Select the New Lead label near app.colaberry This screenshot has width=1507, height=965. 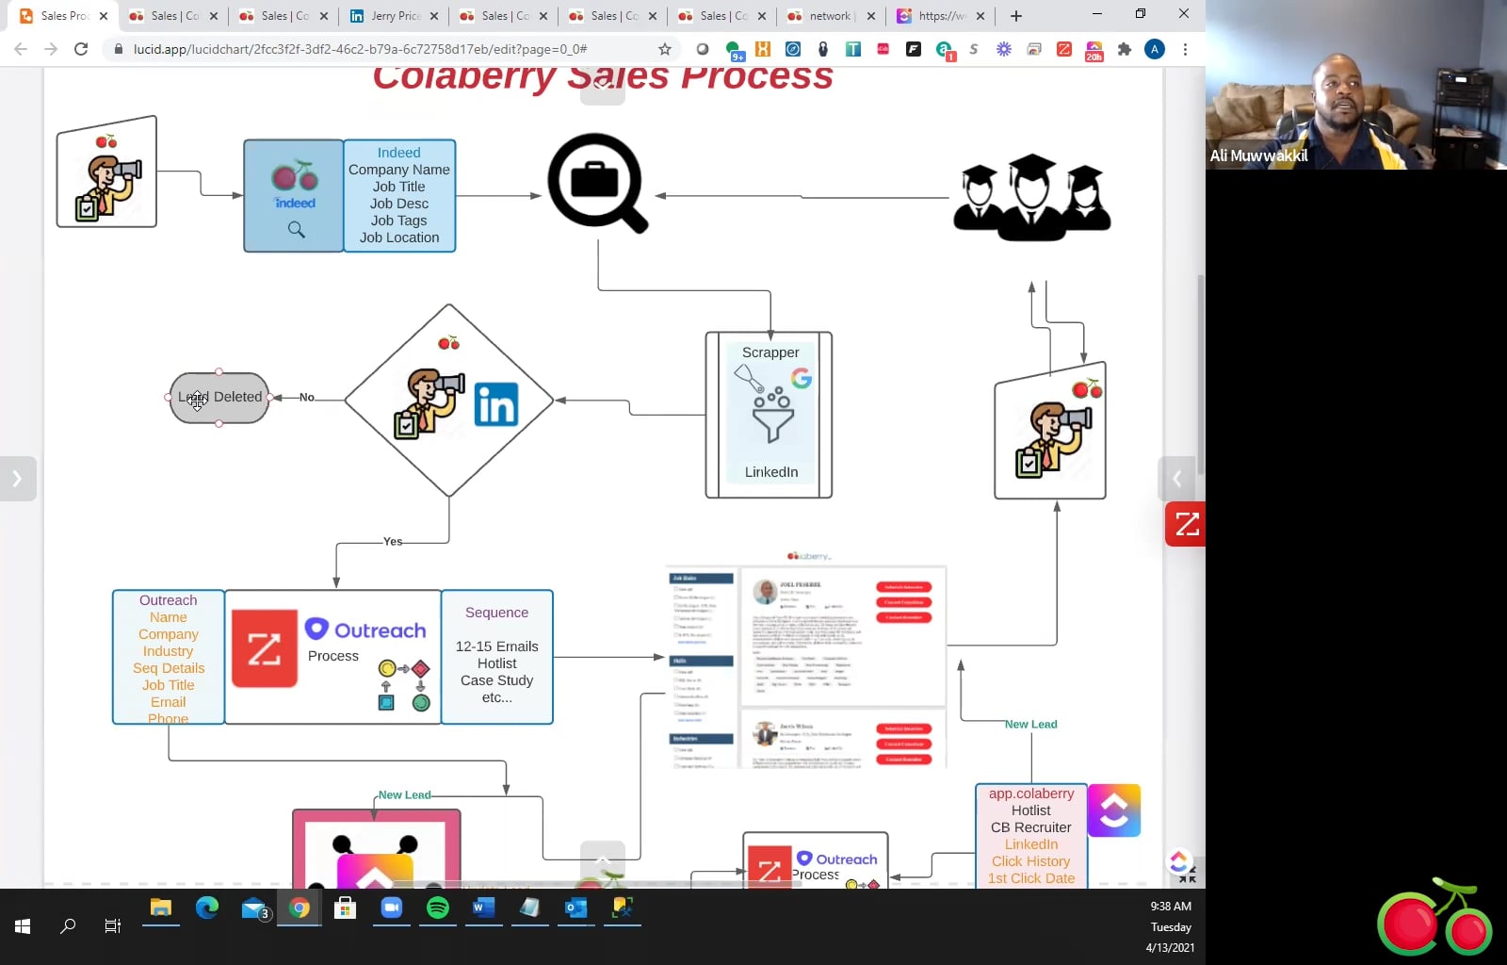click(x=1030, y=725)
